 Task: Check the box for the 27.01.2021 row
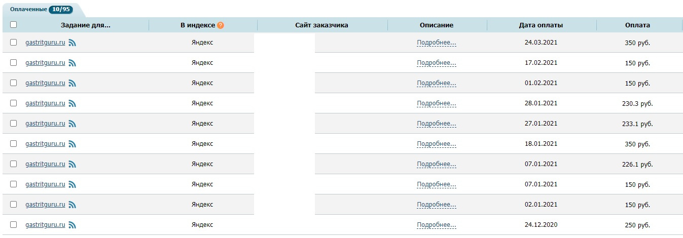click(x=13, y=124)
